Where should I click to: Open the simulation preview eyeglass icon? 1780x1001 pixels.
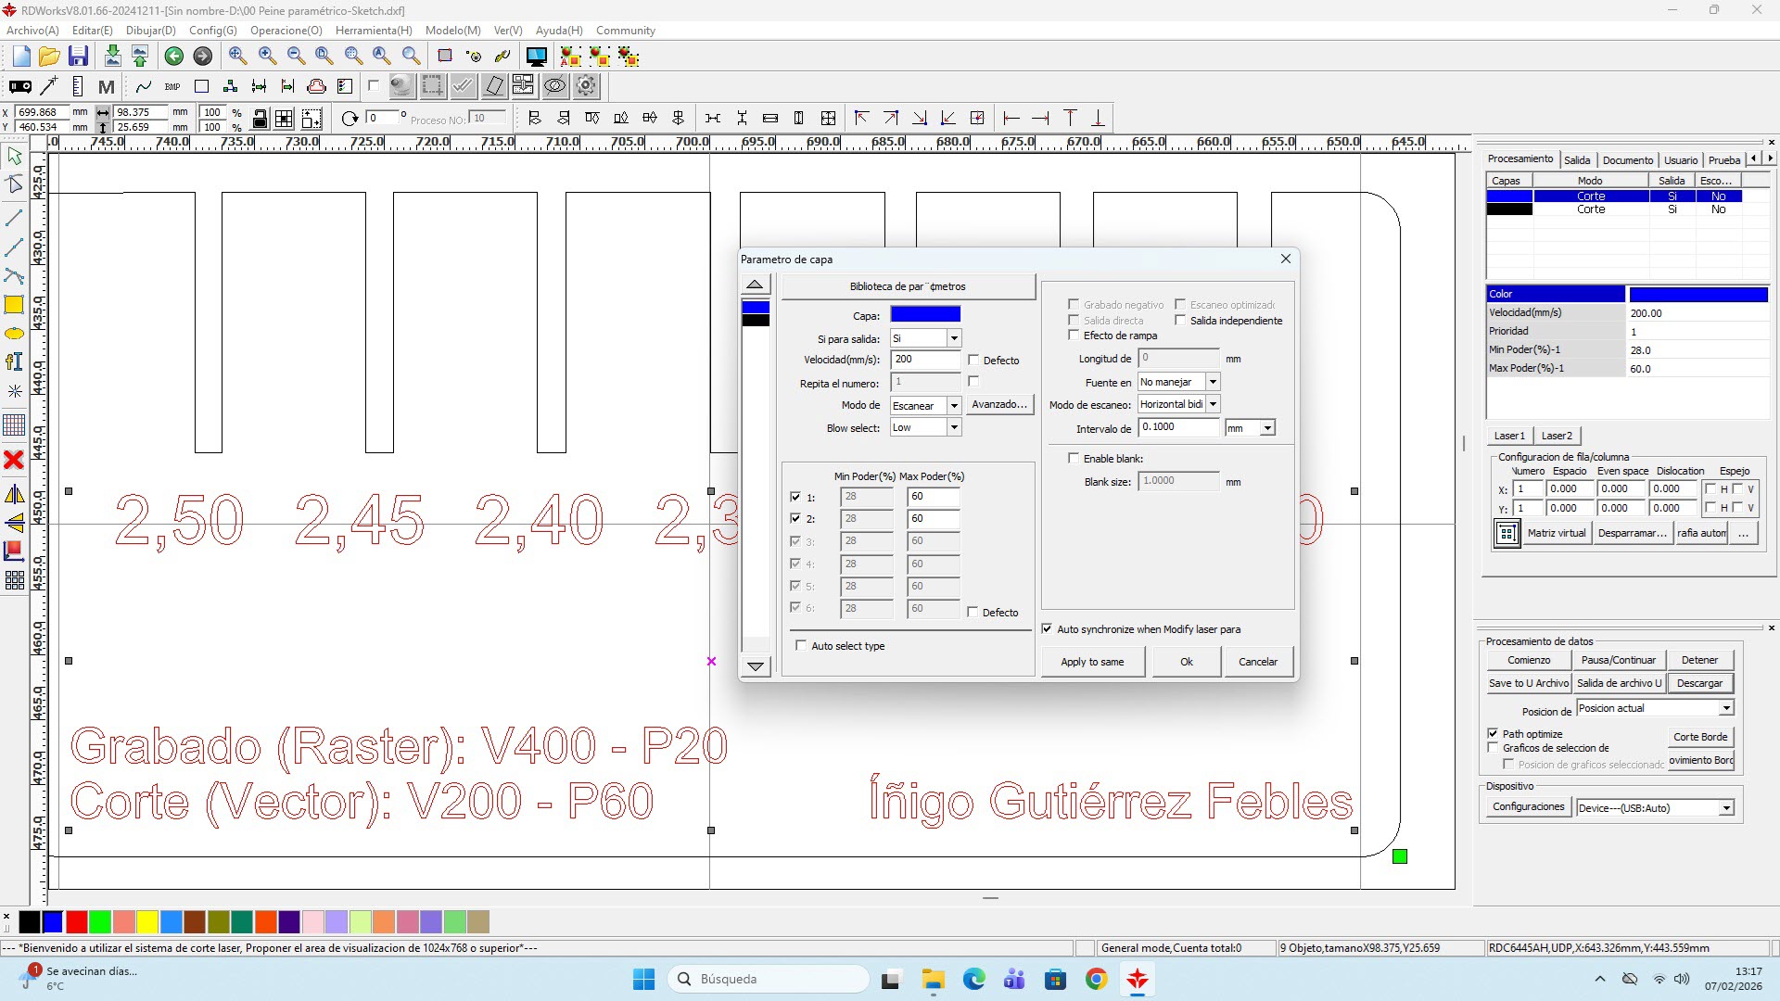pyautogui.click(x=554, y=85)
